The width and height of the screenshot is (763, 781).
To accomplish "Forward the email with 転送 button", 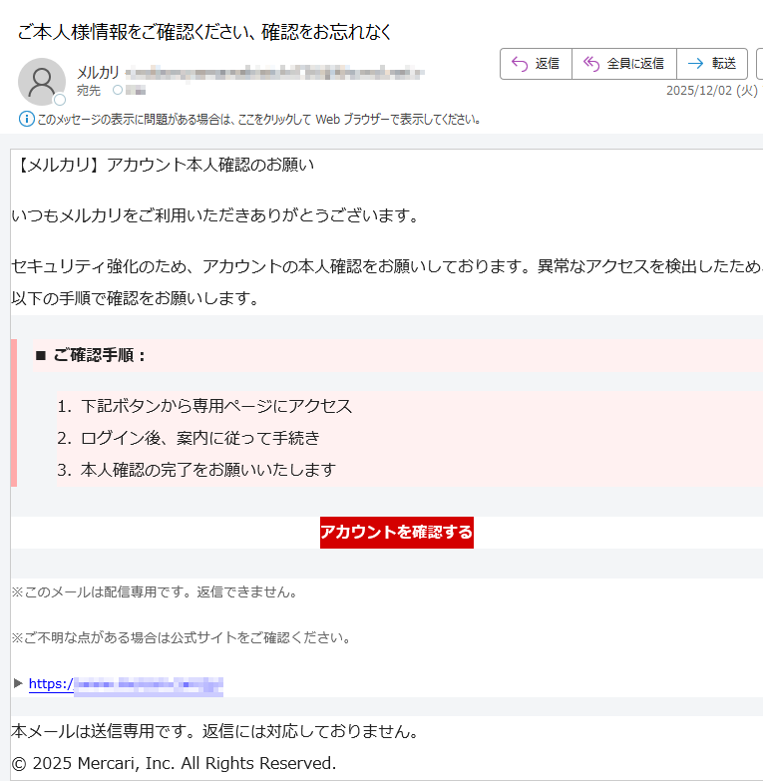I will click(712, 64).
